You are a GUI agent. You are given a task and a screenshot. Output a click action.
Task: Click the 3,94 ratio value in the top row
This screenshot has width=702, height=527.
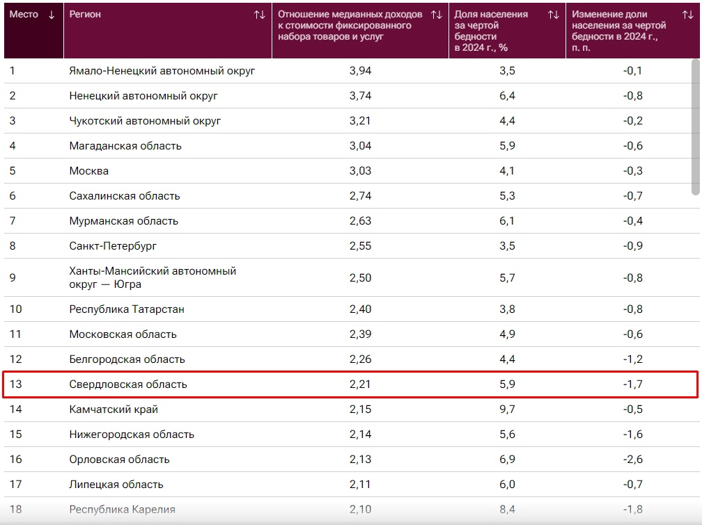click(x=360, y=71)
